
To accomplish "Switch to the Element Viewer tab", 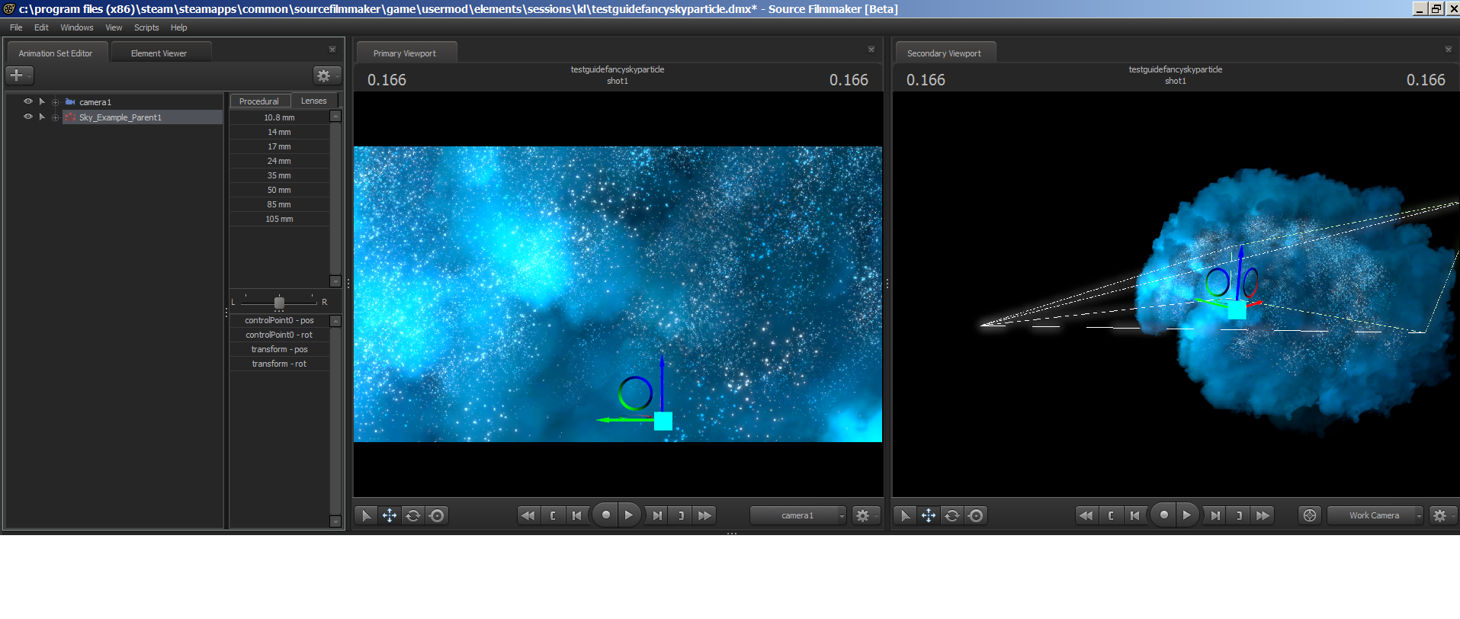I will pos(159,53).
